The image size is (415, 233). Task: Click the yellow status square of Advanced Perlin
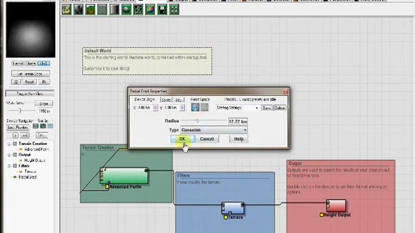click(107, 187)
